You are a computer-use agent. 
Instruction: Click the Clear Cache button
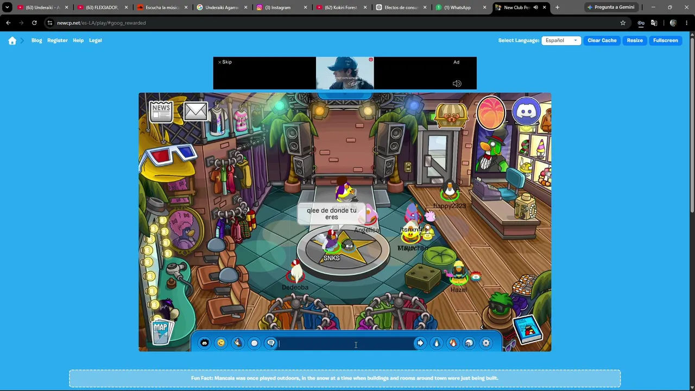[602, 40]
